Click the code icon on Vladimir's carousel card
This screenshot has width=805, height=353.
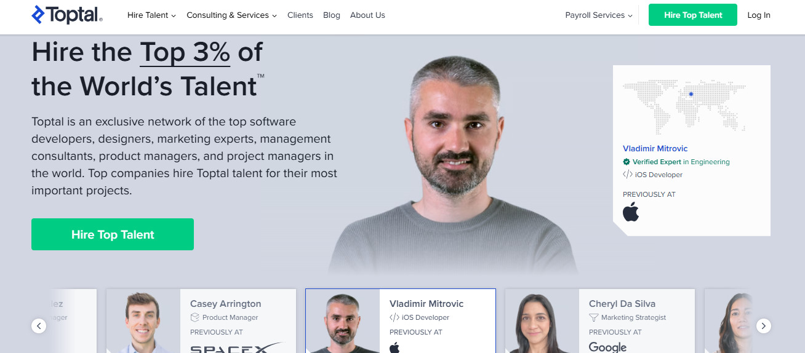point(394,318)
